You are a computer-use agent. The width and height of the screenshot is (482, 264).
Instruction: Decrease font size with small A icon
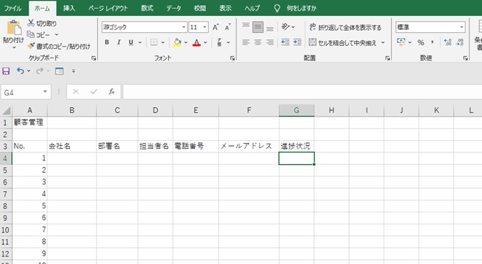click(x=227, y=27)
